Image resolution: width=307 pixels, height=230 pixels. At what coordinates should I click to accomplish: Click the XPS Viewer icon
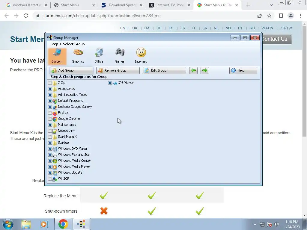click(115, 83)
